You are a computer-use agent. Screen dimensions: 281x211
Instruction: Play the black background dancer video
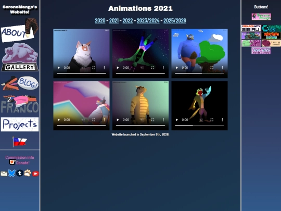click(x=177, y=120)
